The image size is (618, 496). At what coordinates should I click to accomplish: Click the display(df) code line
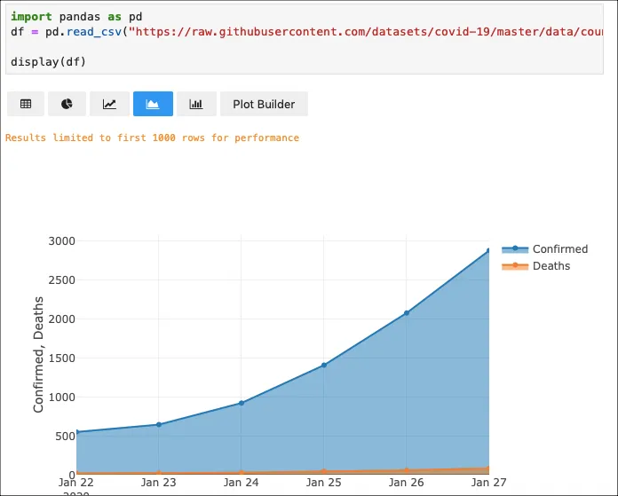coord(49,61)
